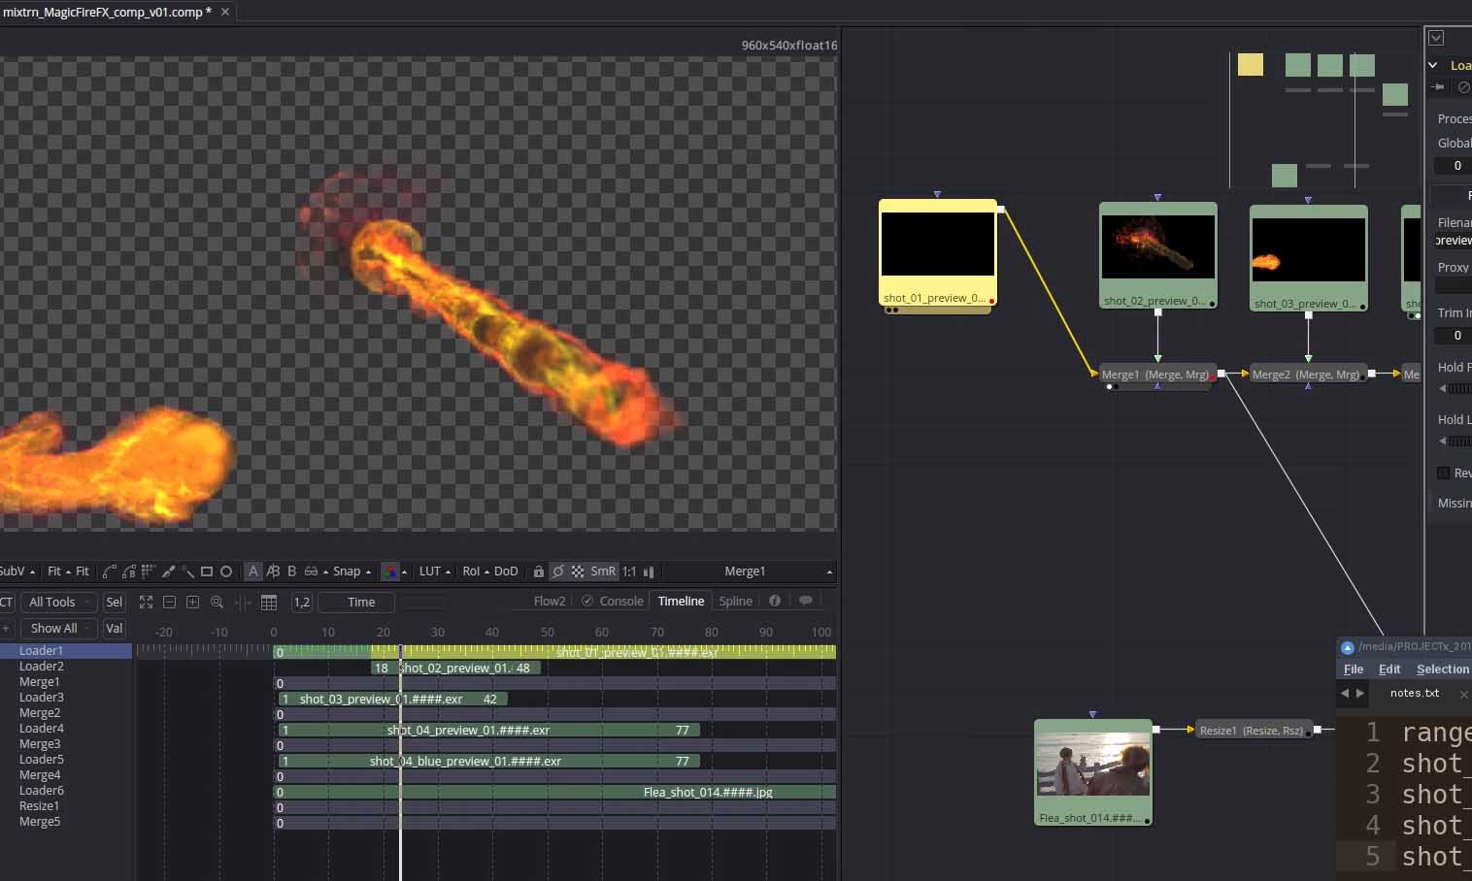Click the Sel button in timeline
This screenshot has height=881, width=1472.
click(114, 602)
